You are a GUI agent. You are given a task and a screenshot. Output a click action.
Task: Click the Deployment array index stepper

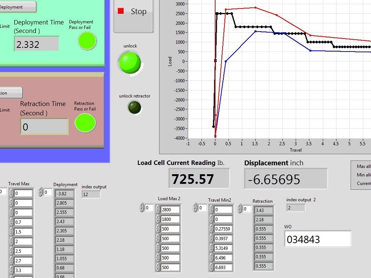(x=40, y=192)
